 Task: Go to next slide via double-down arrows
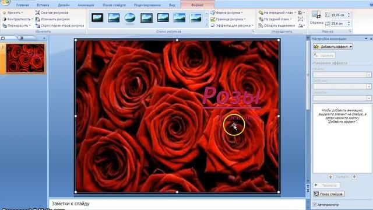pyautogui.click(x=308, y=191)
